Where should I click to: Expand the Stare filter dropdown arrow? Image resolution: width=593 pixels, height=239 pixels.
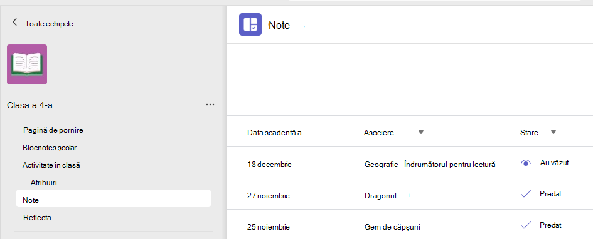(x=553, y=132)
